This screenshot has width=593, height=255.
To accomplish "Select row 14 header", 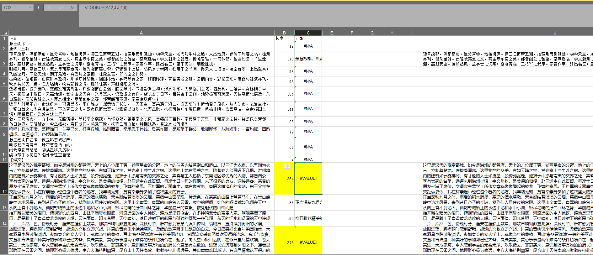I will (4, 218).
